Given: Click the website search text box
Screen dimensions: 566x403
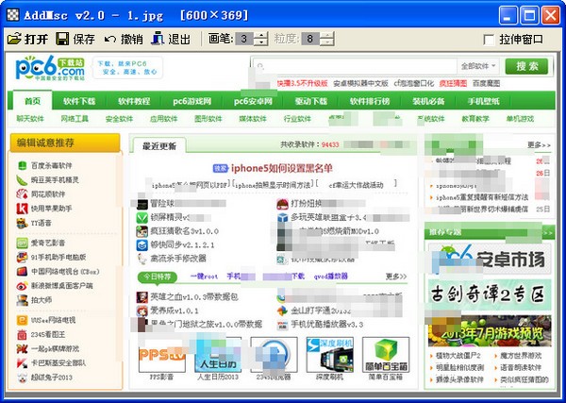Looking at the screenshot, I should pyautogui.click(x=356, y=66).
